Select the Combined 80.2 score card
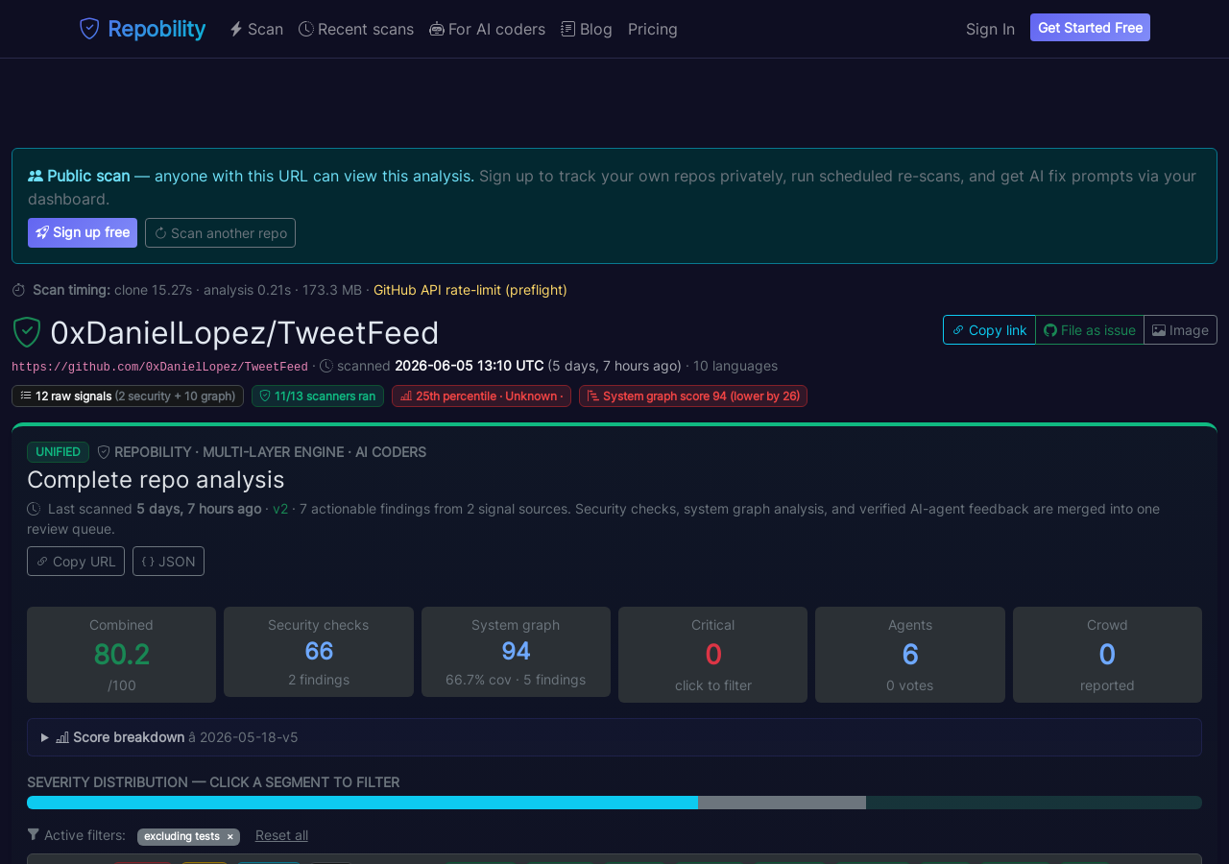This screenshot has width=1229, height=864. (x=121, y=655)
